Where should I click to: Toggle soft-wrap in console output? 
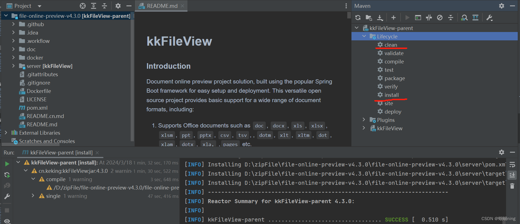click(512, 164)
